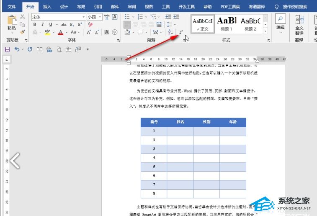Toggle italic formatting
Screen dimensions: 317x216
(42, 24)
